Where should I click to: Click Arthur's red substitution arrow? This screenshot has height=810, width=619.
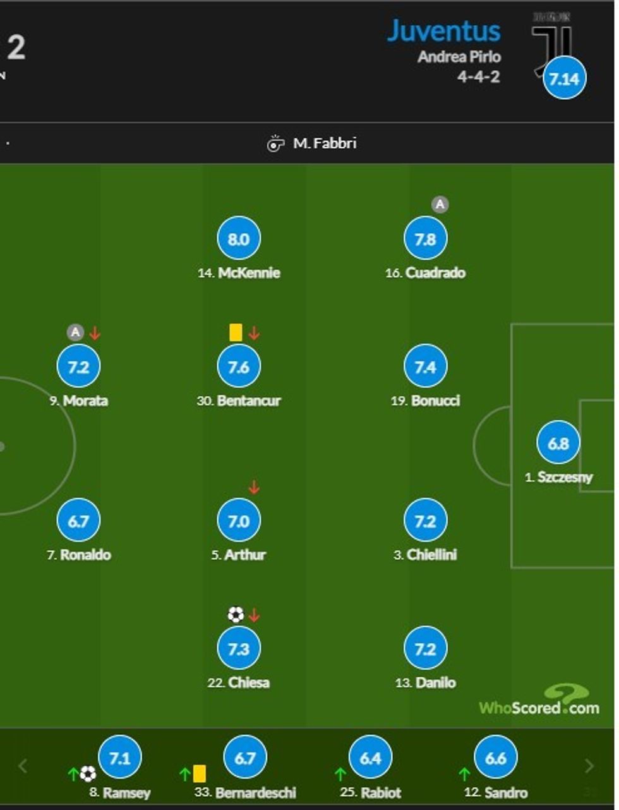[254, 487]
